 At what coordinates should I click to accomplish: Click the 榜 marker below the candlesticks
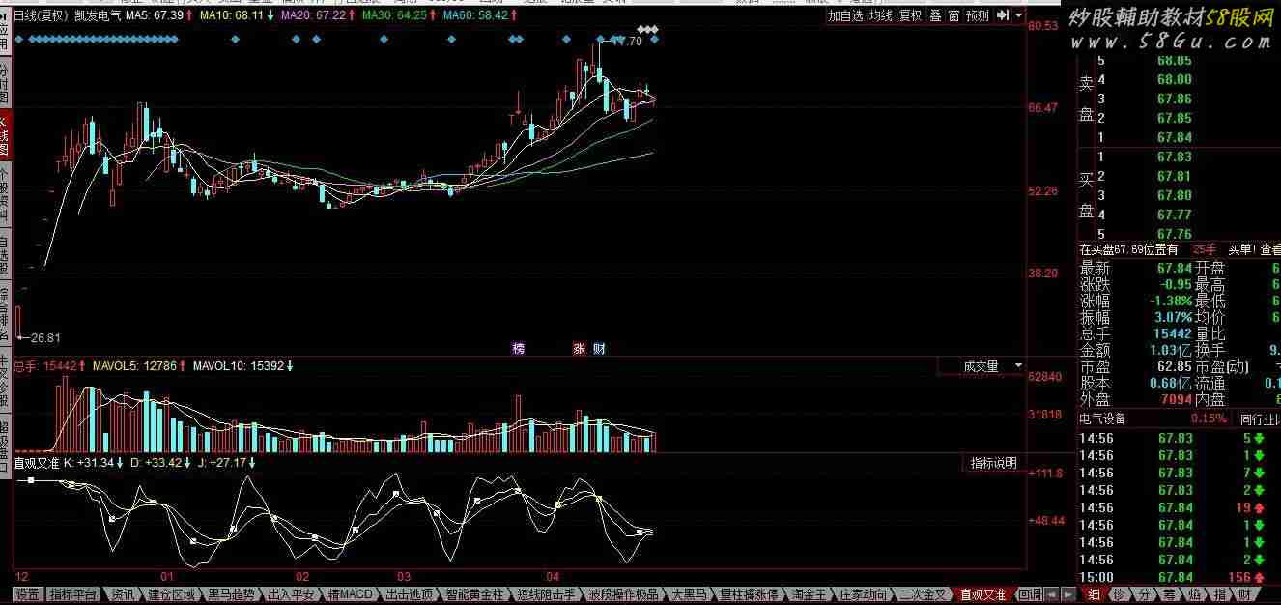pos(519,349)
